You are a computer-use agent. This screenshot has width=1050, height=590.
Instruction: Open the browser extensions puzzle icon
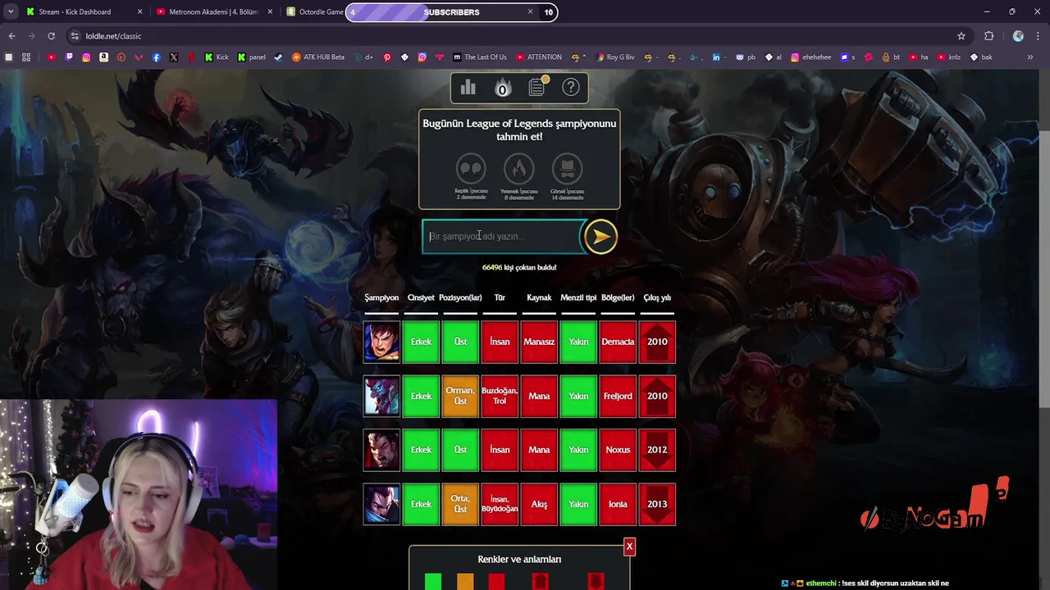click(x=988, y=36)
